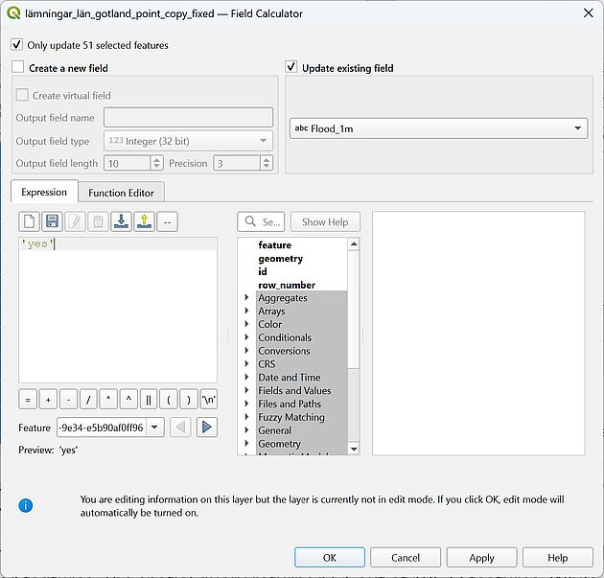Insert the string concatenation operator
This screenshot has height=578, width=604.
pyautogui.click(x=149, y=400)
